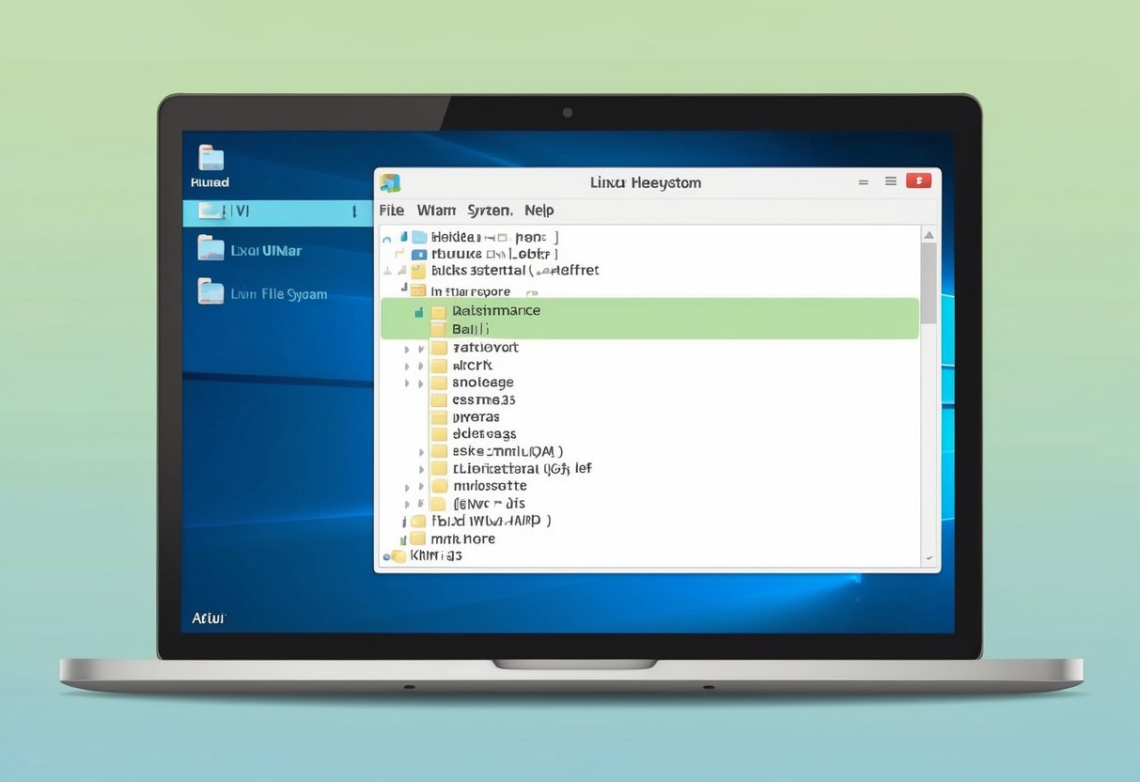Collapse the top-level filesystem node
1140x782 pixels.
coord(386,236)
